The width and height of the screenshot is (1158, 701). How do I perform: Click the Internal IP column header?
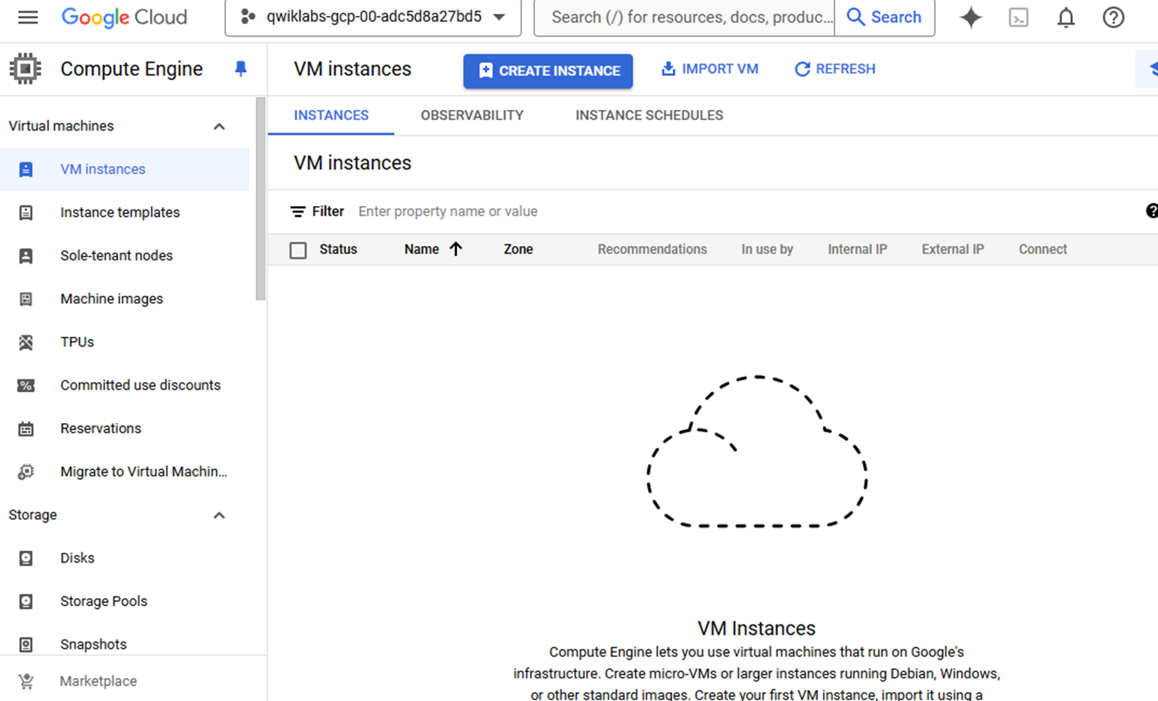[x=857, y=250]
